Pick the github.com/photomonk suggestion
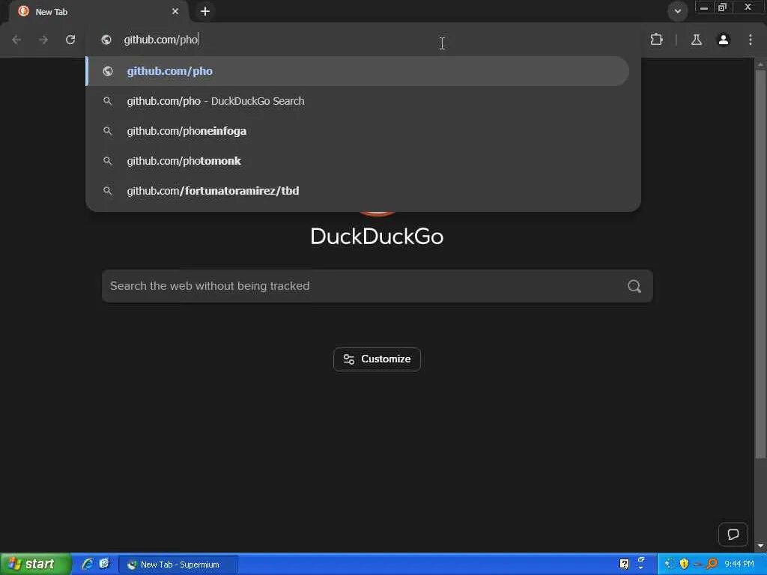 click(x=357, y=161)
